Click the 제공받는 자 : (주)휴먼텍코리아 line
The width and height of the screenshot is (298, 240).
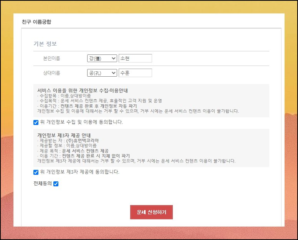[68, 141]
